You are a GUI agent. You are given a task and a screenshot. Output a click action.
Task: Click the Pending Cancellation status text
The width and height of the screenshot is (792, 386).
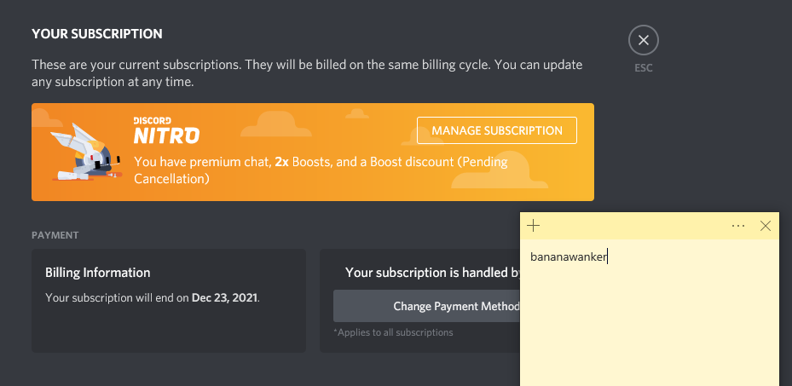(321, 170)
